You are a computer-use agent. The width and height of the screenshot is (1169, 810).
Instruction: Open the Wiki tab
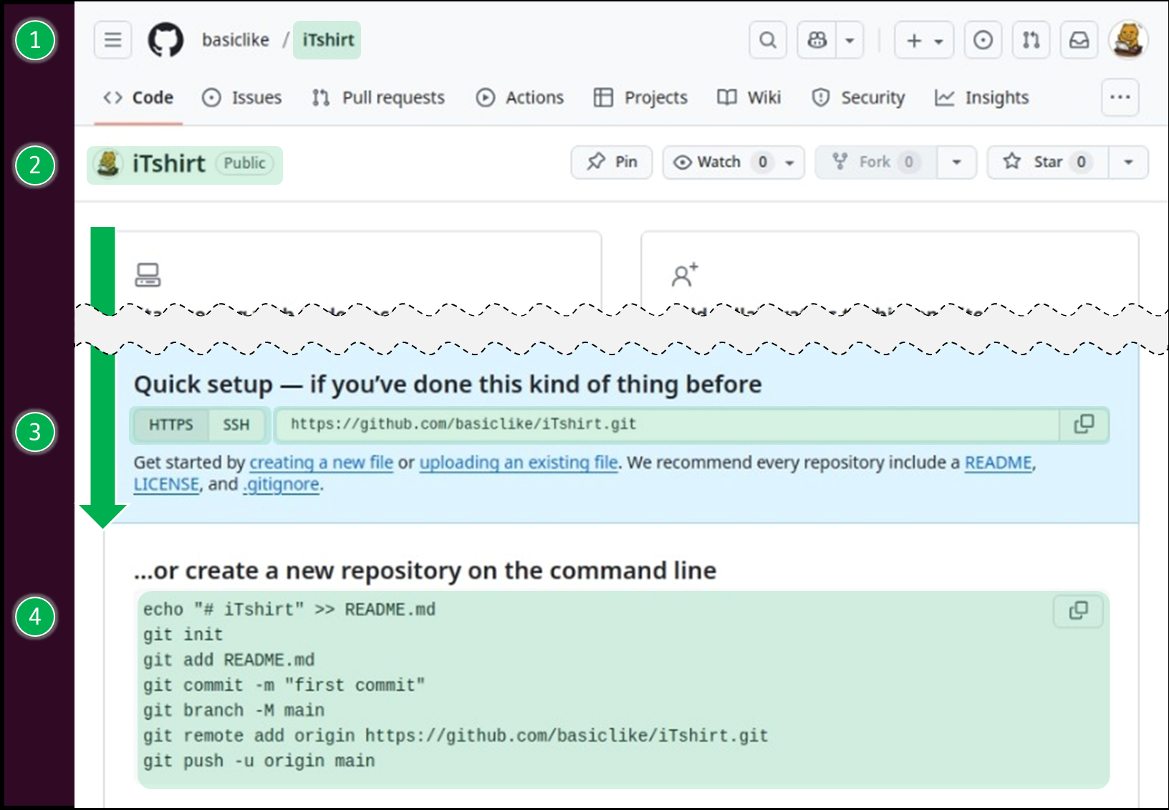point(749,97)
